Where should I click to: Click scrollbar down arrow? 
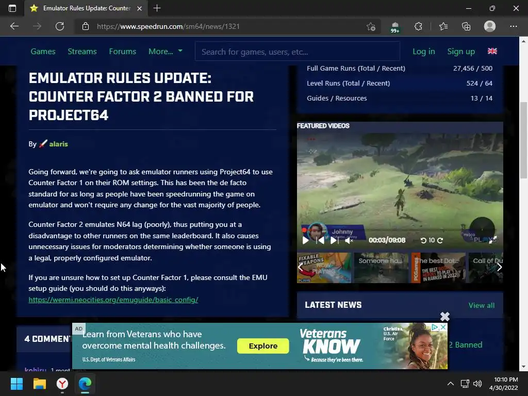[x=523, y=367]
